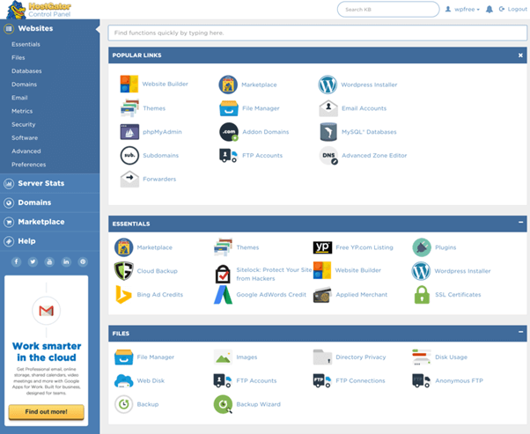Click the SSL Certificates green lock icon
The image size is (530, 434).
422,294
